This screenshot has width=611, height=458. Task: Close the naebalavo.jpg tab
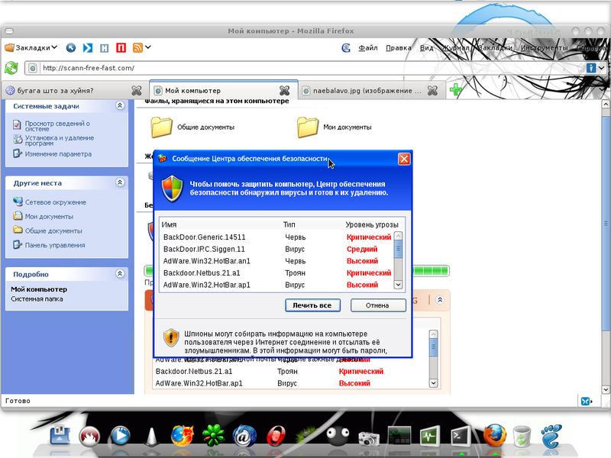pos(432,90)
